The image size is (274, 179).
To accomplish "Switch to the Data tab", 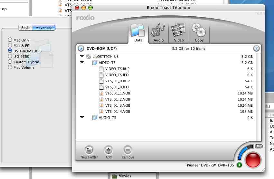I will [138, 33].
